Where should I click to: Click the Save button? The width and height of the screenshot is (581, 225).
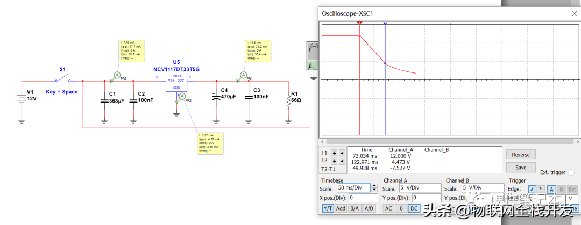pos(521,168)
